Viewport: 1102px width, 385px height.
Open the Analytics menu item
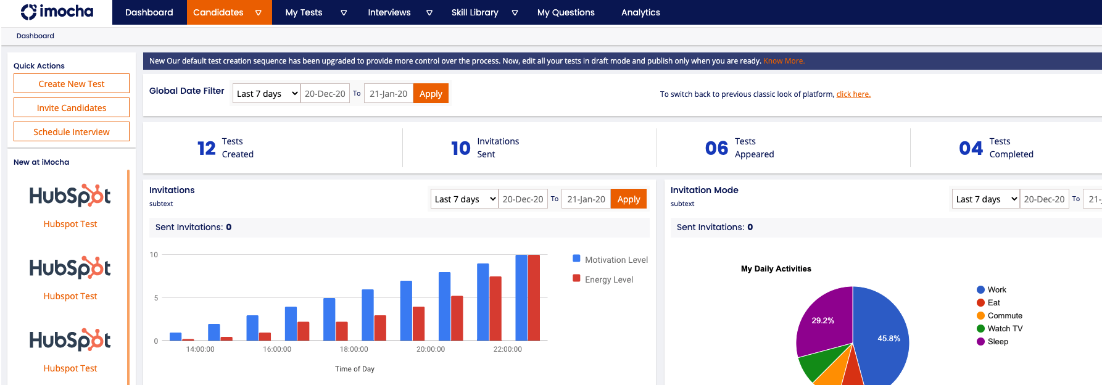coord(640,12)
